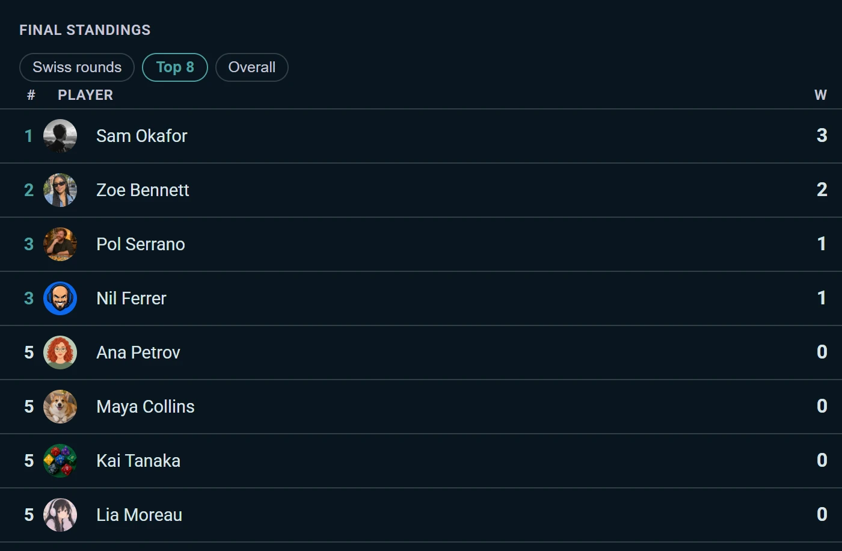Click the Nil Ferrer name
This screenshot has height=551, width=842.
131,298
